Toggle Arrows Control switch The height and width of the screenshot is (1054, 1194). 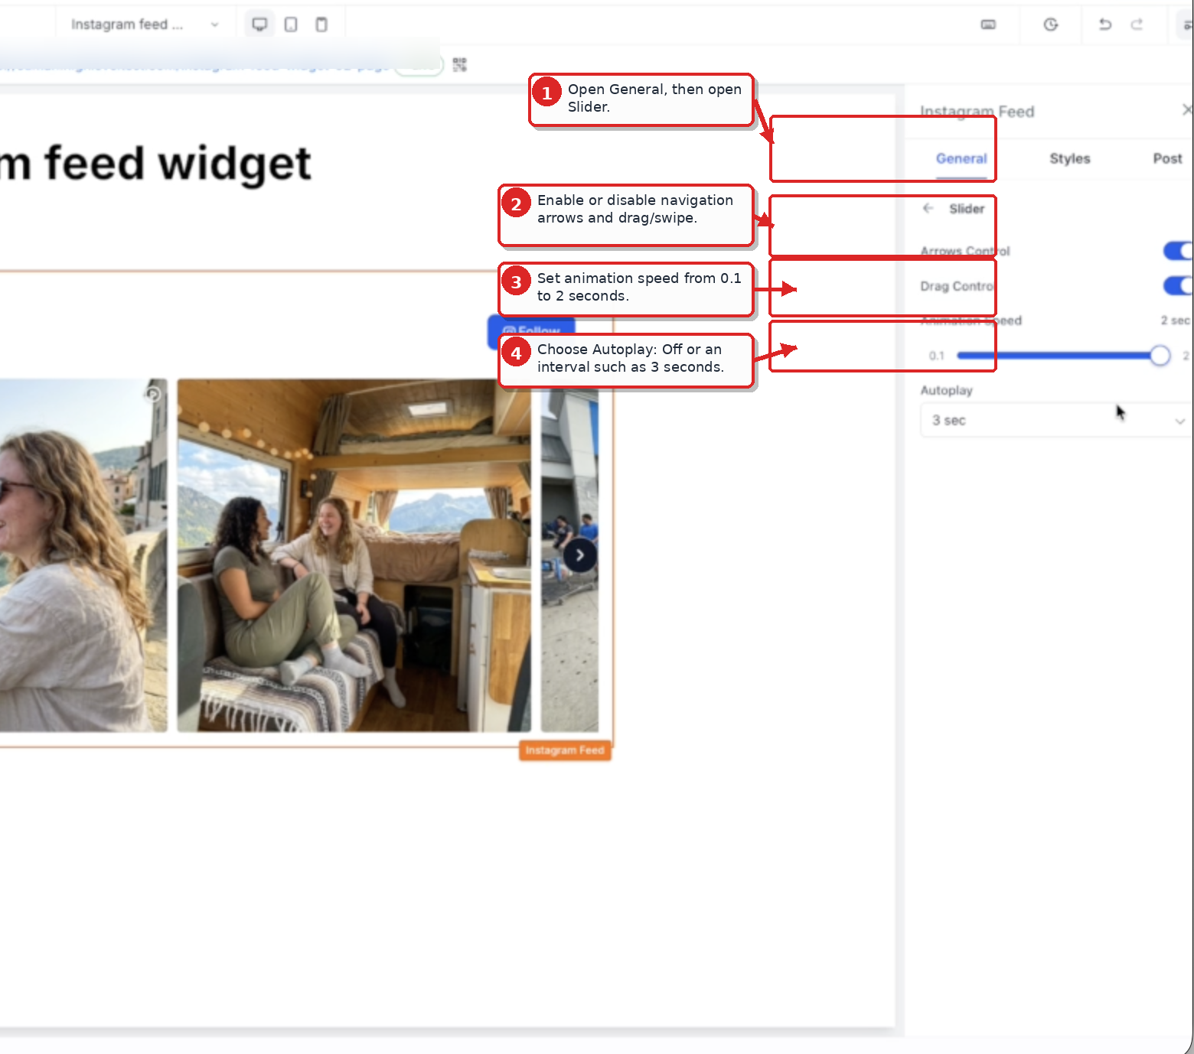point(1179,251)
